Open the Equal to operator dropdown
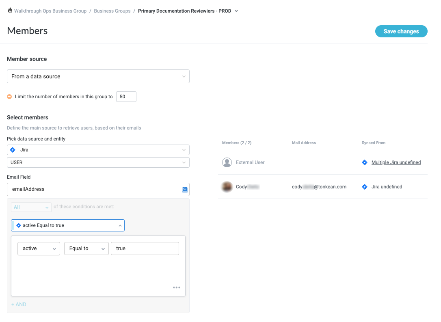Image resolution: width=441 pixels, height=322 pixels. click(86, 249)
